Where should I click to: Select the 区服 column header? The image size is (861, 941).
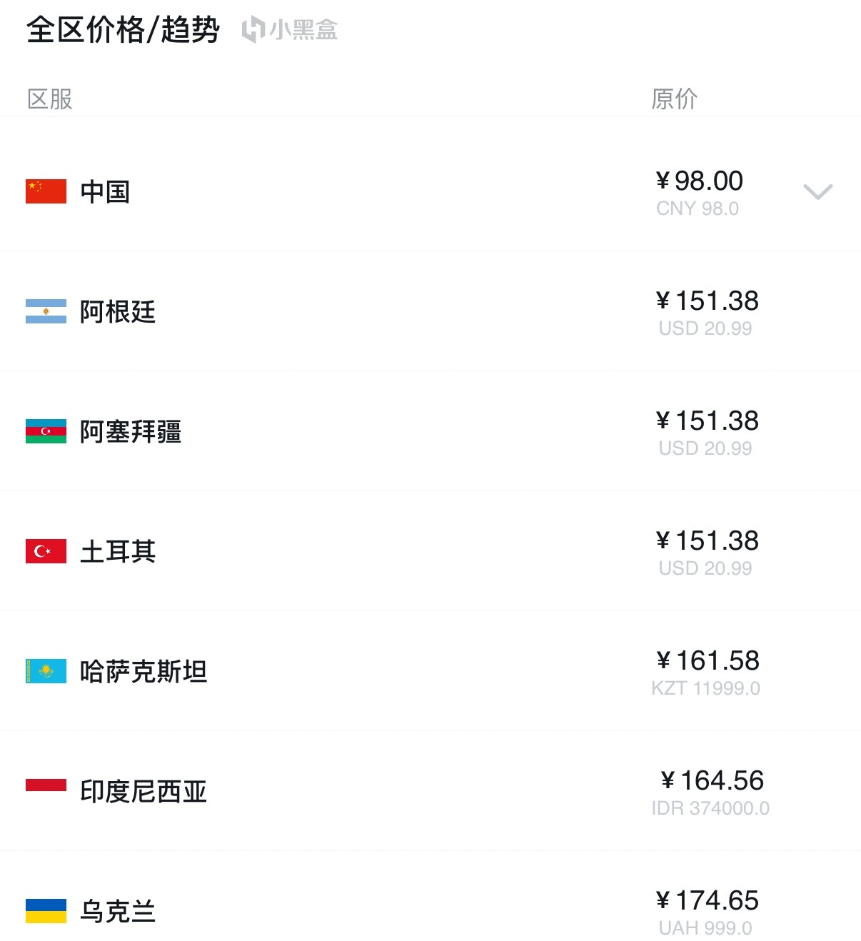pos(50,99)
